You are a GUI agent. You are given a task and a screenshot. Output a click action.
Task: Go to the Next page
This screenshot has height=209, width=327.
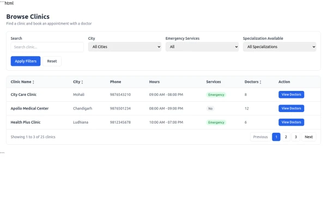(308, 137)
